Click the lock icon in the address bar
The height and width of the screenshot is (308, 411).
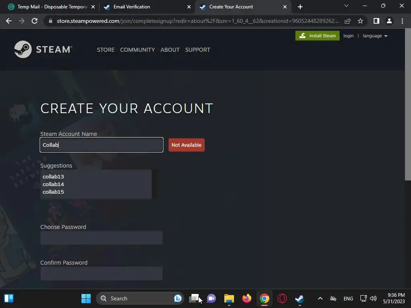coord(51,21)
